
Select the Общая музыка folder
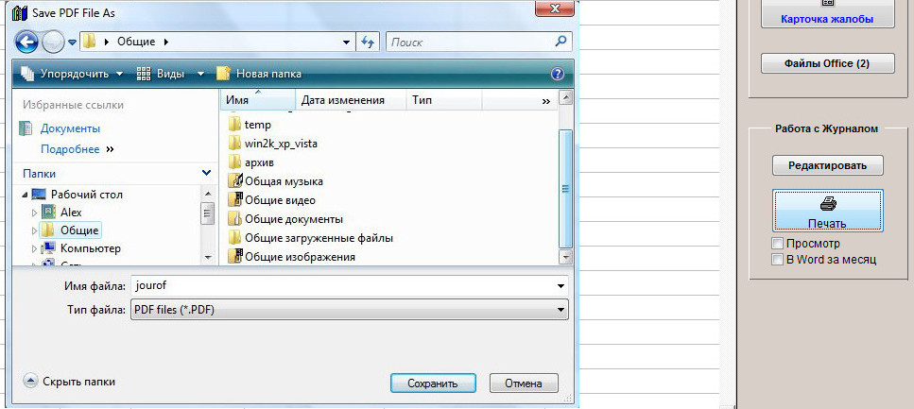click(x=276, y=181)
